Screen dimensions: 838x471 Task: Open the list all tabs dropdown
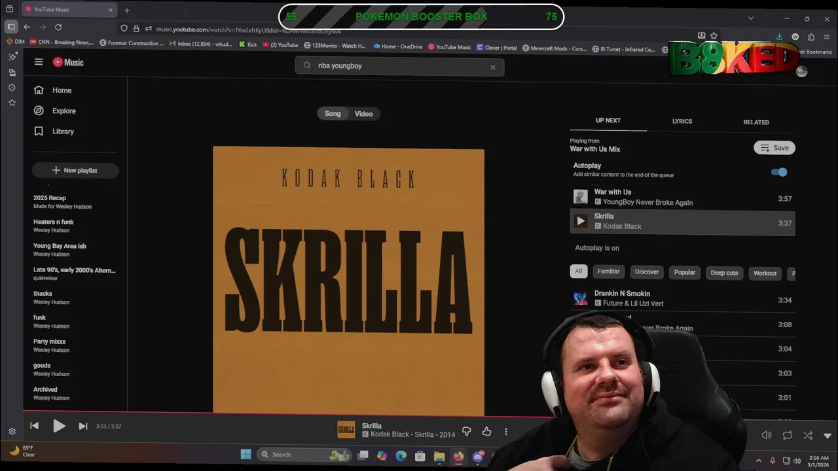(751, 18)
